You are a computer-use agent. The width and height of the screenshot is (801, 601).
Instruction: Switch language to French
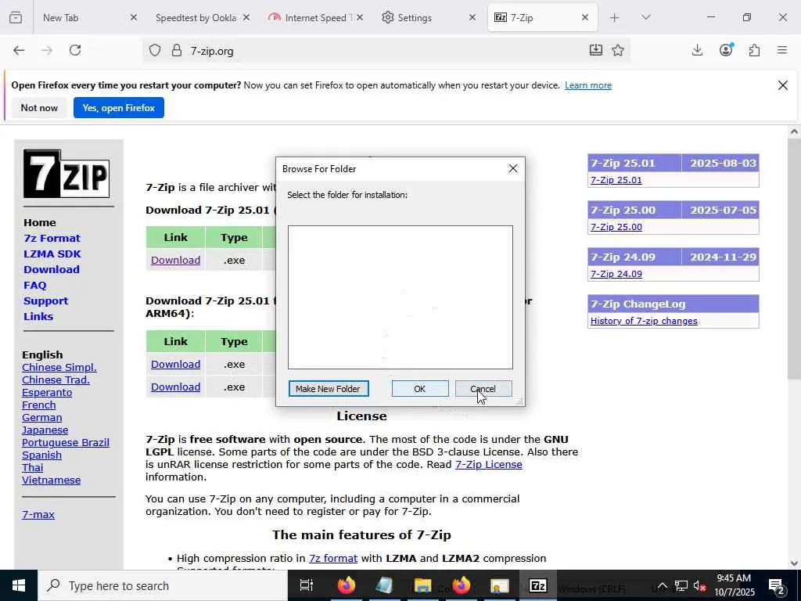(x=39, y=405)
